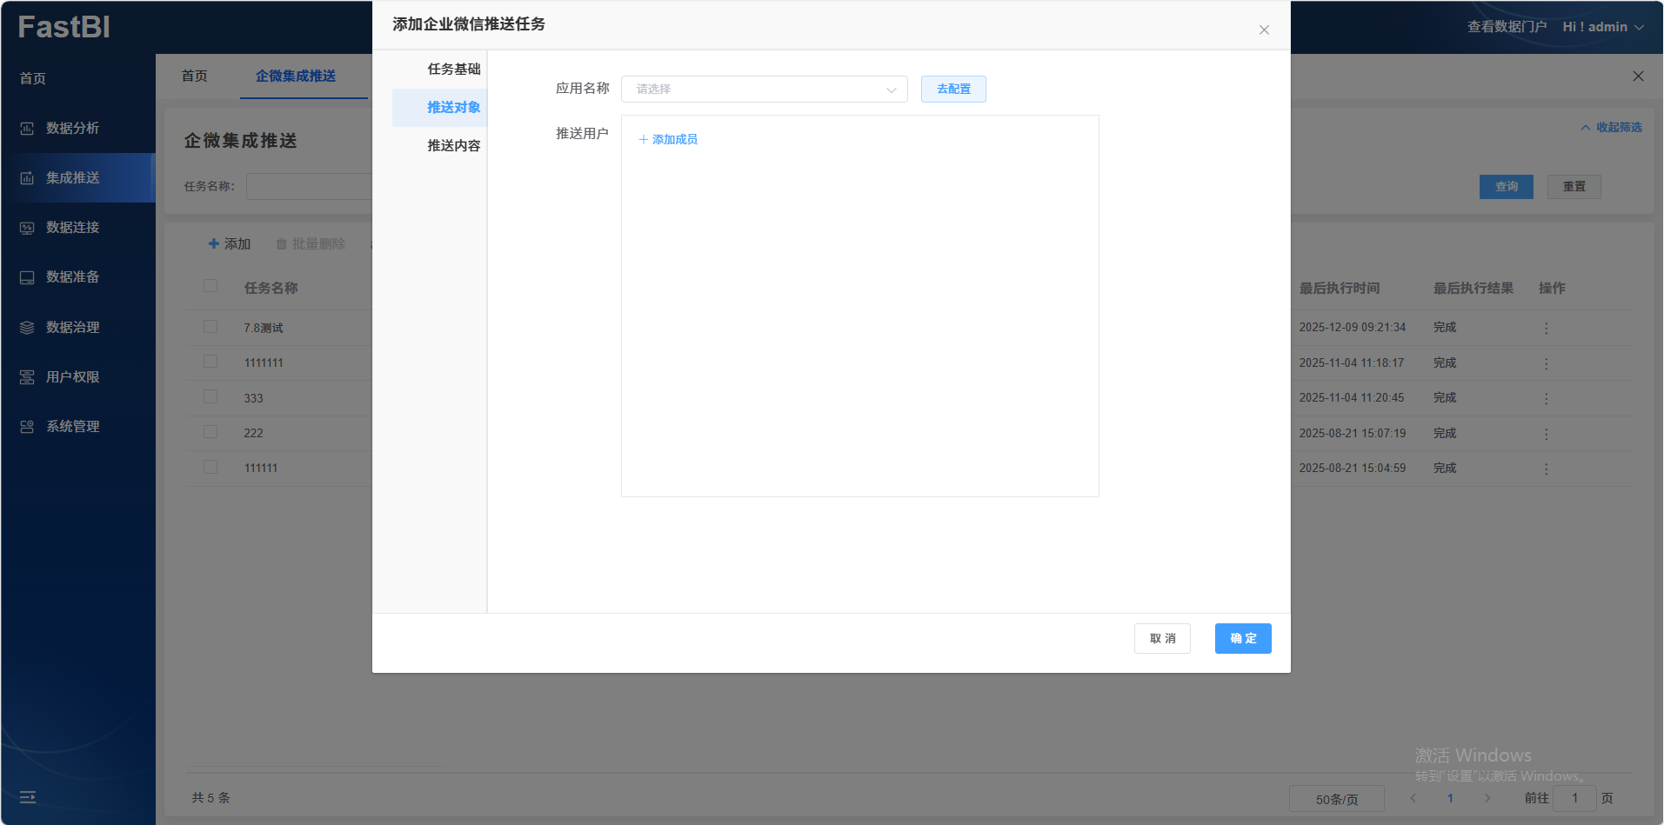The image size is (1664, 825).
Task: Toggle the select-all checkbox in table header
Action: click(x=211, y=286)
